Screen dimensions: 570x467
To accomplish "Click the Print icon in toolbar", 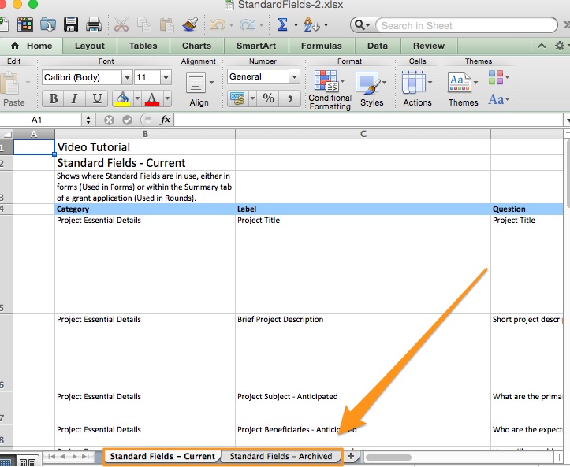I will (94, 25).
